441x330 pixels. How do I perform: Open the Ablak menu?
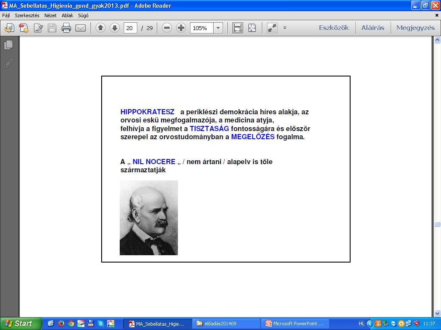point(68,15)
